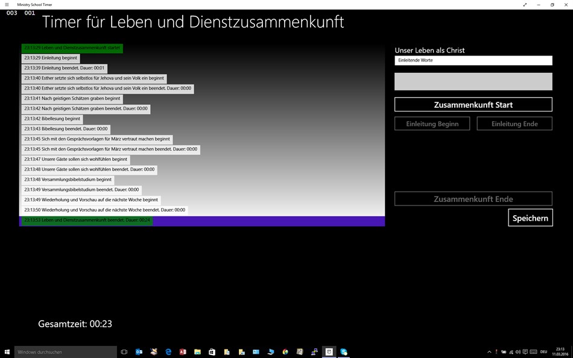The width and height of the screenshot is (573, 358).
Task: Open Task View from the taskbar
Action: pos(124,352)
